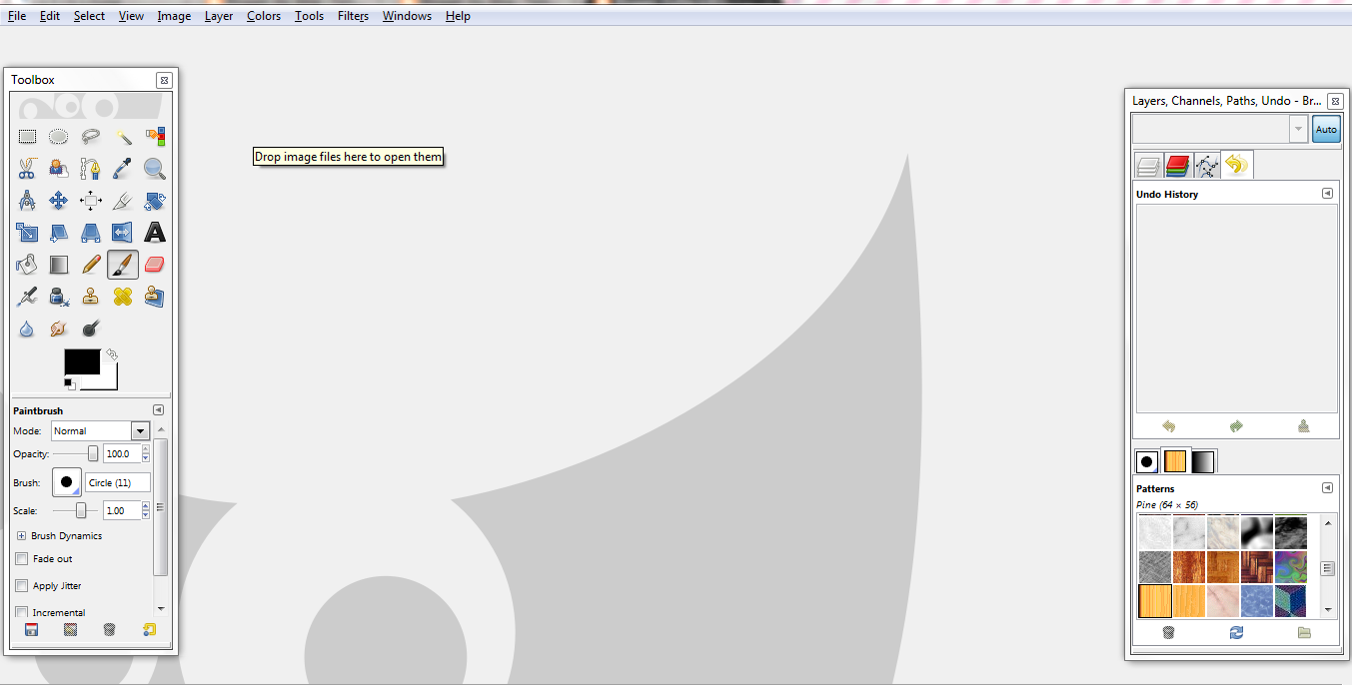Select the Paintbrush tool

pos(123,265)
